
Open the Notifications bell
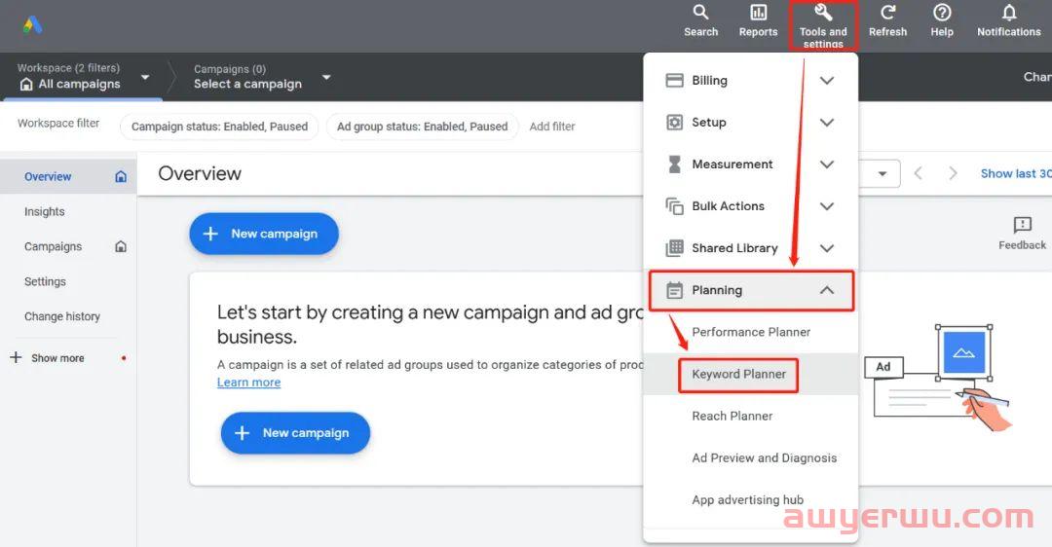tap(1009, 12)
